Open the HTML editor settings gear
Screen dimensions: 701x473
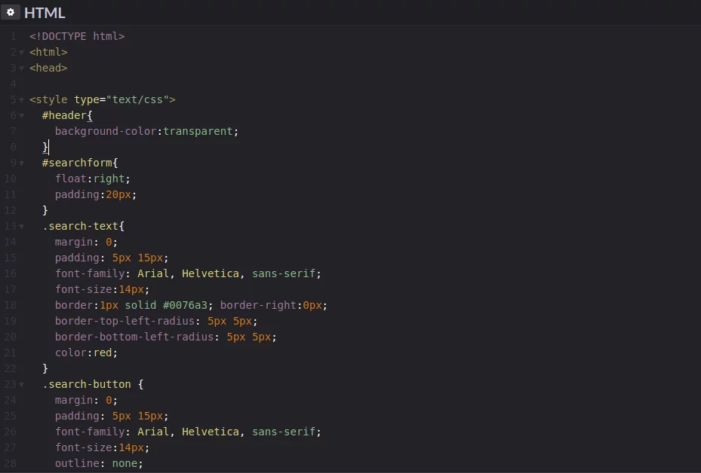tap(11, 12)
